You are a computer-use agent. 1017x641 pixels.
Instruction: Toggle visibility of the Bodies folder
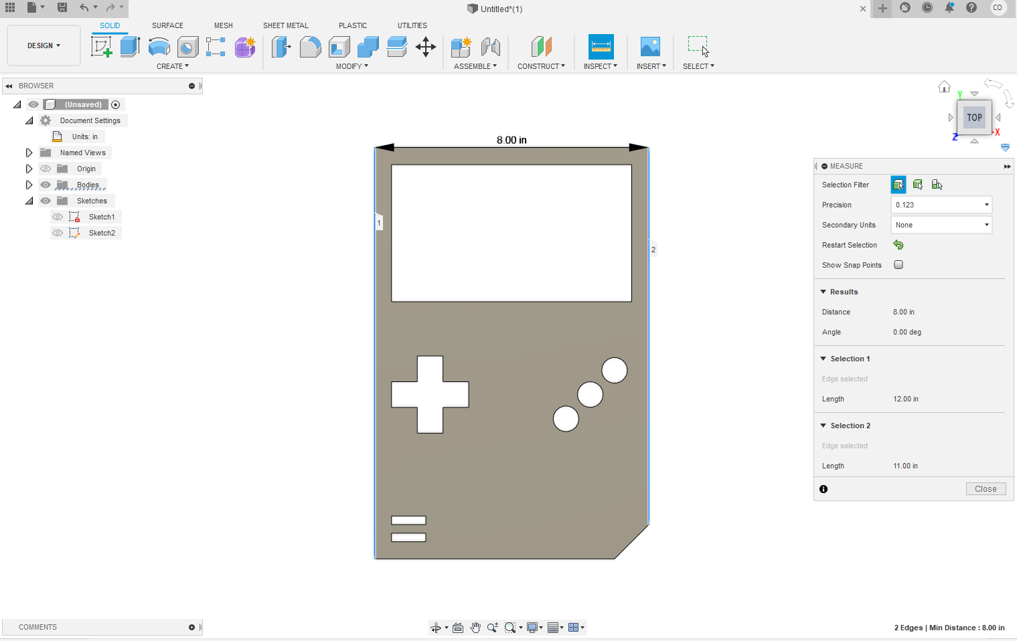(46, 185)
